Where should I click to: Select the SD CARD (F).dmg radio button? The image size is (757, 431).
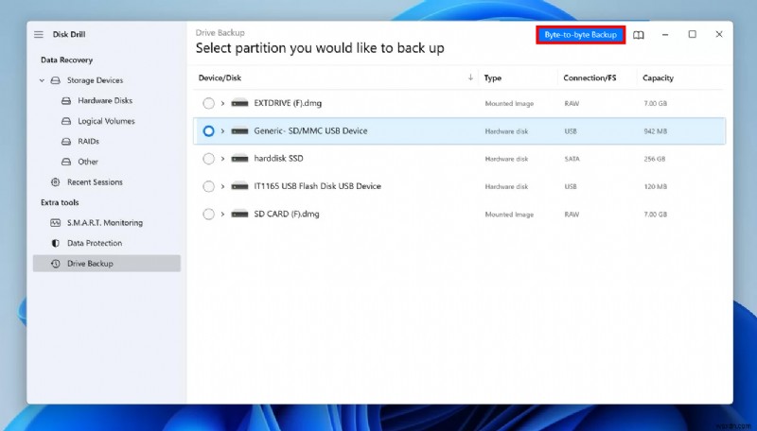click(208, 214)
